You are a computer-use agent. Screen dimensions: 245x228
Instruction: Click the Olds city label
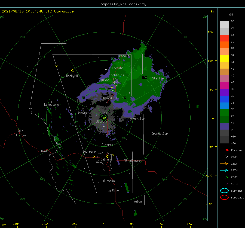tap(104, 113)
